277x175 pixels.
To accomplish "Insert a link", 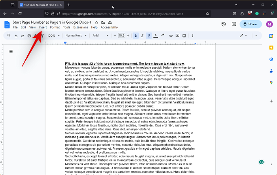I will pos(171,36).
